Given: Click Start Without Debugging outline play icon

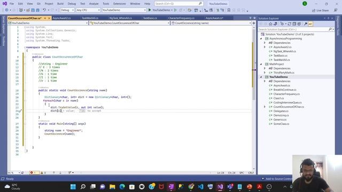Looking at the screenshot, I should coord(175,10).
